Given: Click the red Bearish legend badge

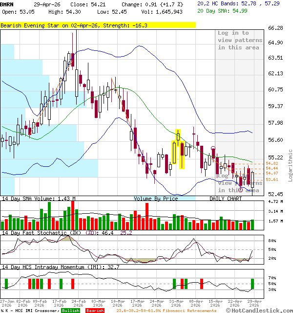Looking at the screenshot, I should (x=94, y=311).
